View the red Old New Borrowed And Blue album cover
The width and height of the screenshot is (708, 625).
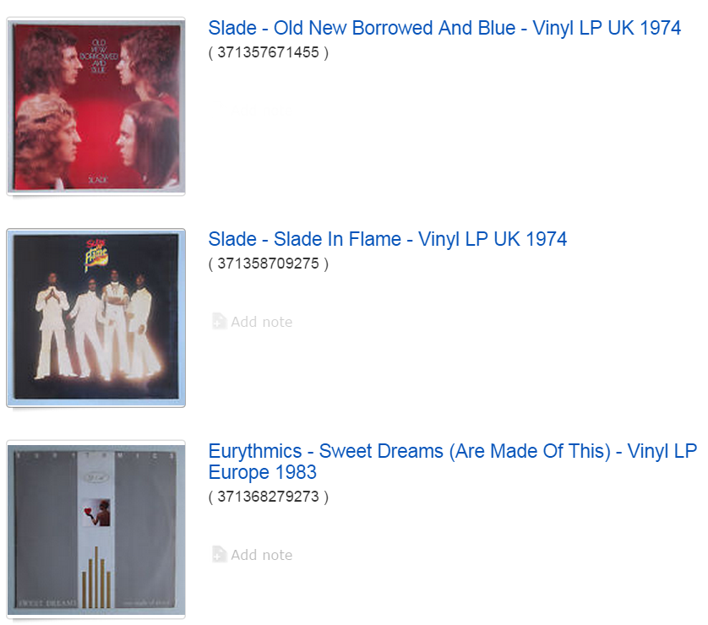click(x=95, y=106)
